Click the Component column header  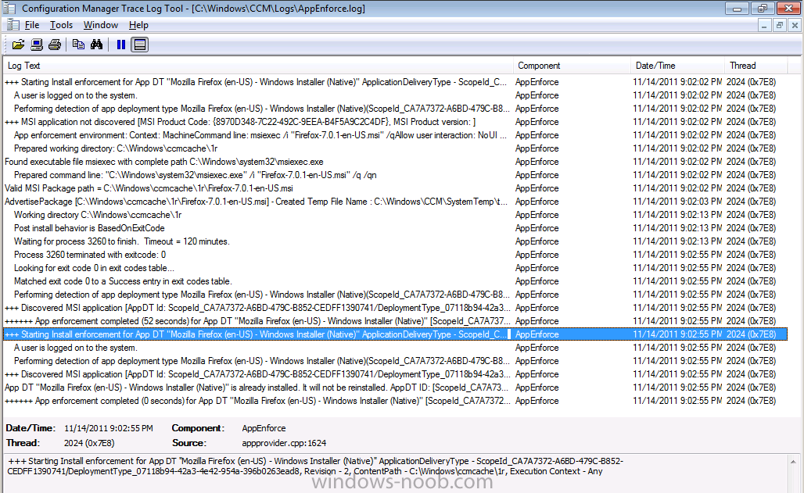572,66
